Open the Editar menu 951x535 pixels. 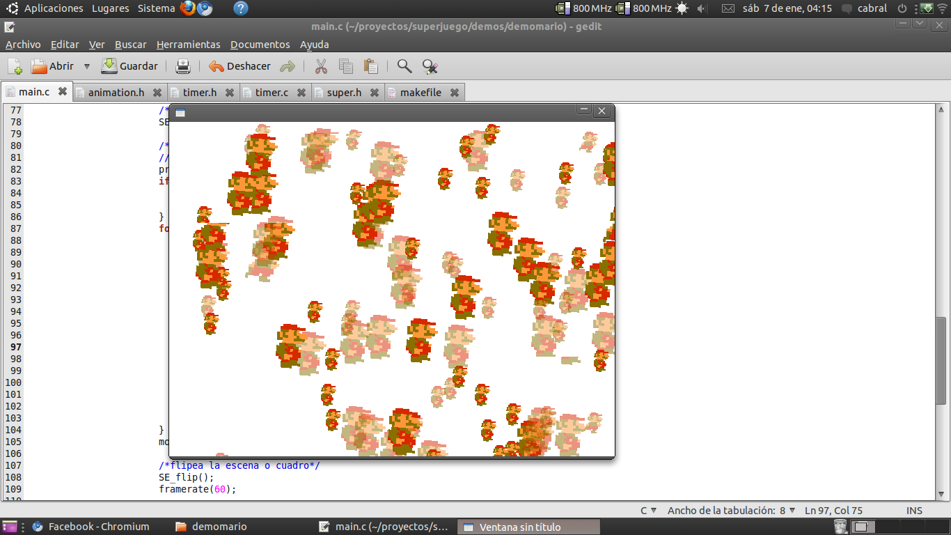(65, 45)
